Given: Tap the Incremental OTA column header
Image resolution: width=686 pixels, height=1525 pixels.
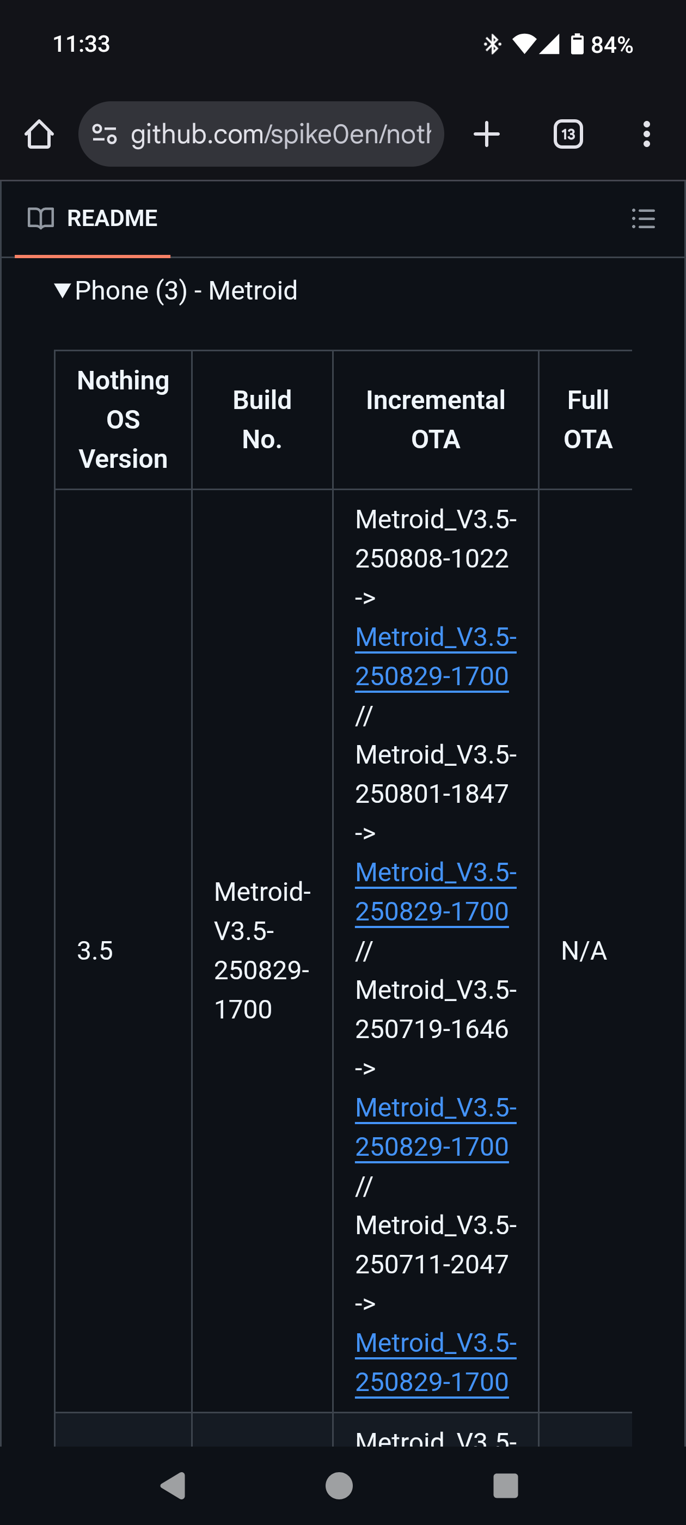Looking at the screenshot, I should (435, 420).
